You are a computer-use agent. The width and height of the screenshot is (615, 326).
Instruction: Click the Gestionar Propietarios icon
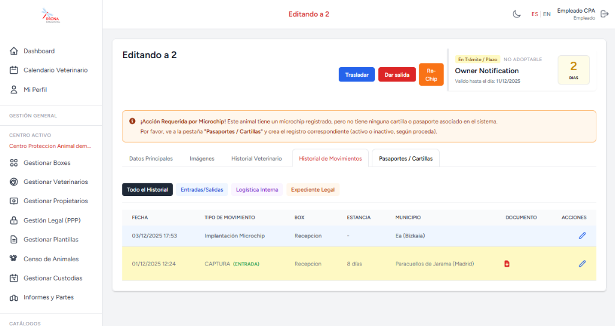point(14,201)
